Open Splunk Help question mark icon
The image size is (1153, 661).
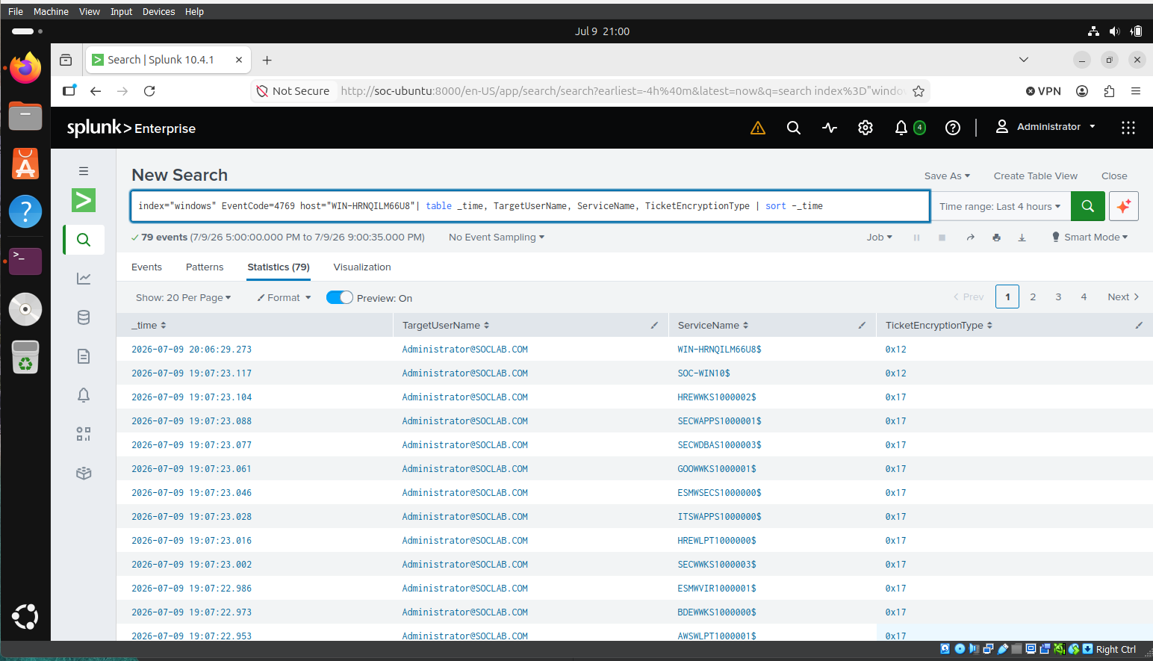953,128
